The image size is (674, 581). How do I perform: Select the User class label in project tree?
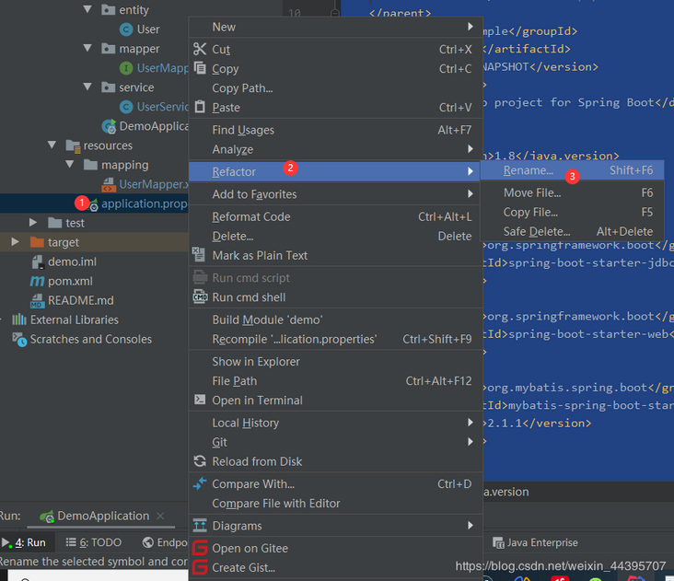click(148, 29)
